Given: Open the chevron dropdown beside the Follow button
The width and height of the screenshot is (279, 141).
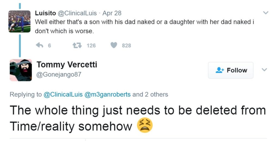Looking at the screenshot, I should click(x=264, y=70).
